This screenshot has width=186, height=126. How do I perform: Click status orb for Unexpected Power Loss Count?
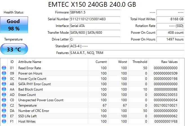coord(4,100)
